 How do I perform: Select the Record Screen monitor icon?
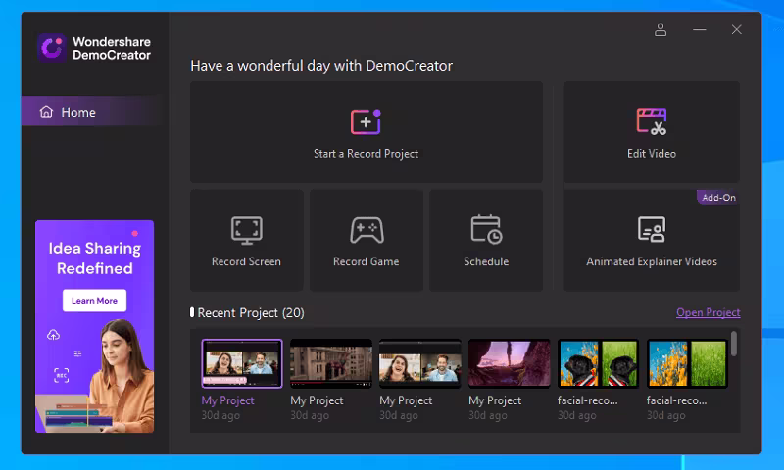pyautogui.click(x=247, y=230)
